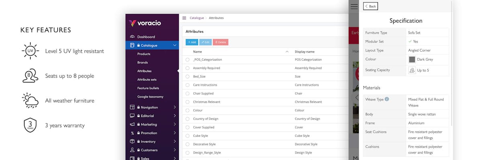Click the Edit button

tap(205, 42)
